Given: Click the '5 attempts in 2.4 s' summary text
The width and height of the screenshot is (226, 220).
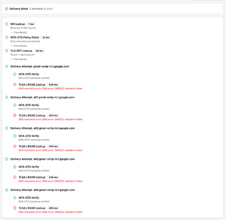Looking at the screenshot, I should (x=41, y=9).
